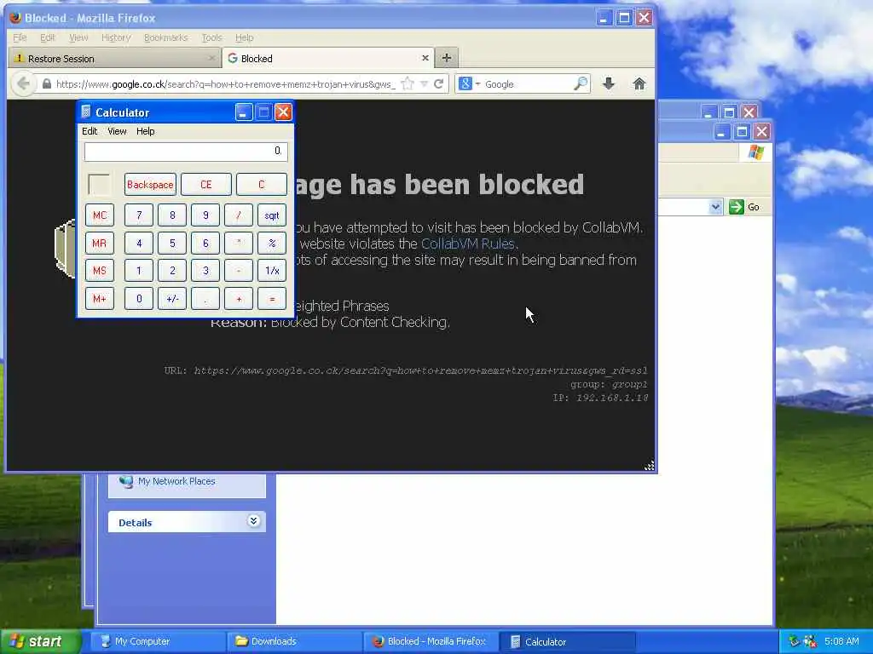Click Calculator percent button
The width and height of the screenshot is (873, 654).
[272, 243]
